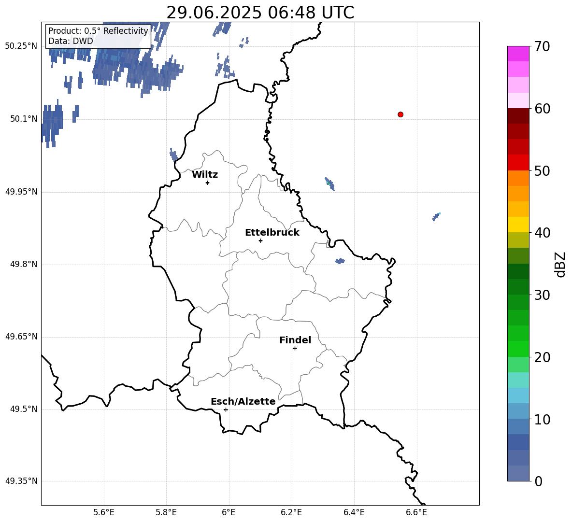The image size is (572, 522).
Task: Click the Data: DWD text
Action: tap(71, 41)
